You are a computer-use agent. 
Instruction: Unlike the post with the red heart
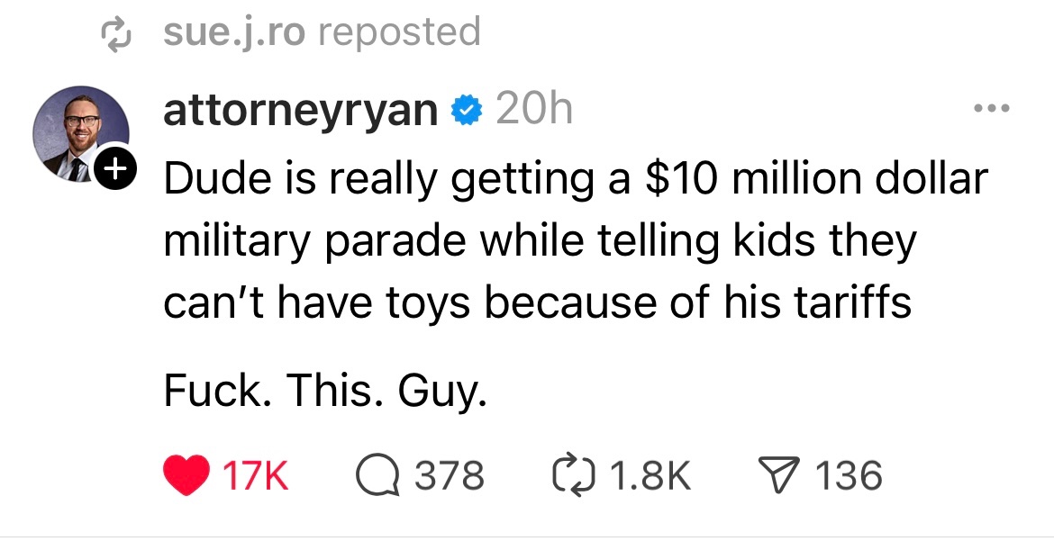(185, 474)
